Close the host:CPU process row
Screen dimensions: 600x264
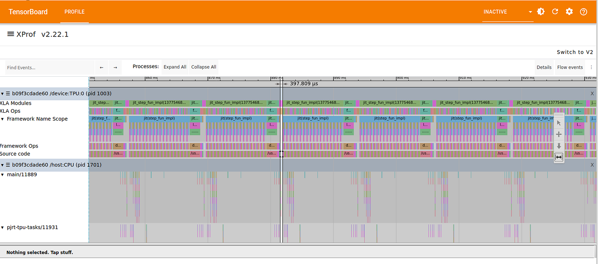[592, 165]
